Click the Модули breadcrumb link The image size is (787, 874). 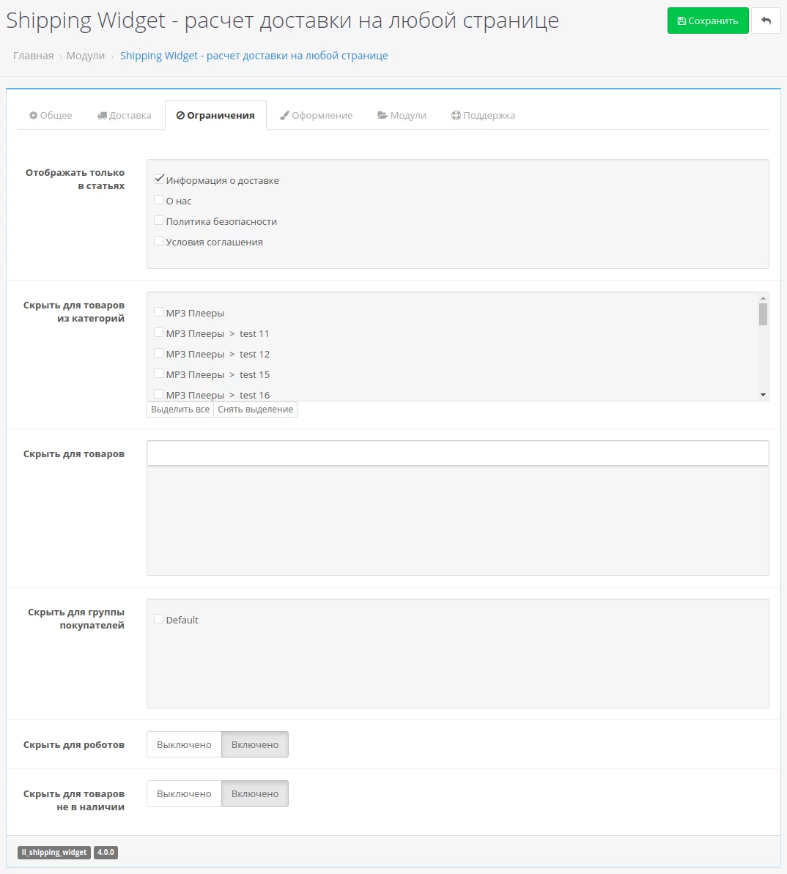pyautogui.click(x=85, y=56)
